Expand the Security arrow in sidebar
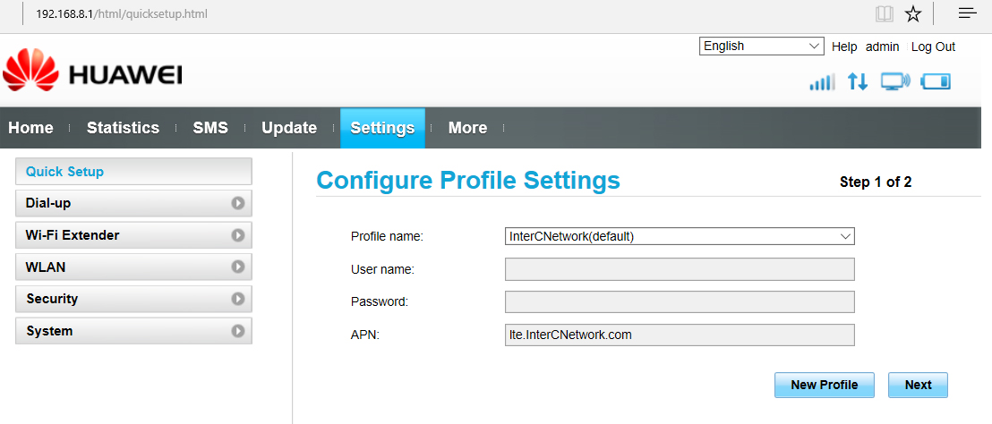The image size is (992, 424). click(x=238, y=298)
